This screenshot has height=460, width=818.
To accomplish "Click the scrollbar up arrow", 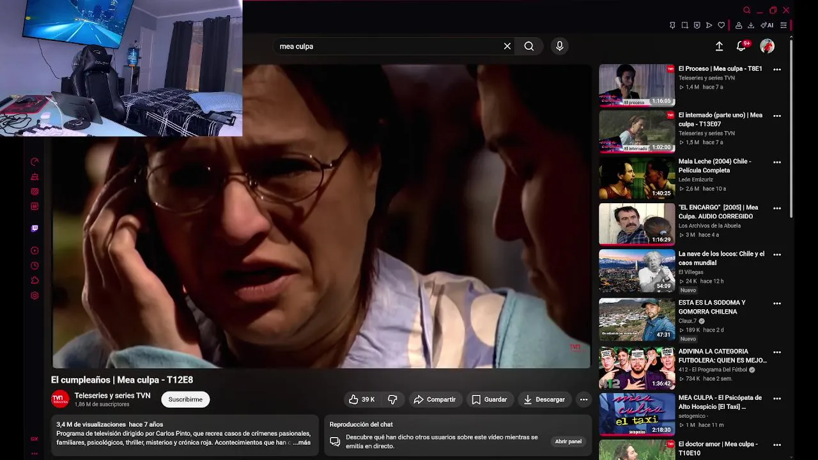I will point(791,36).
